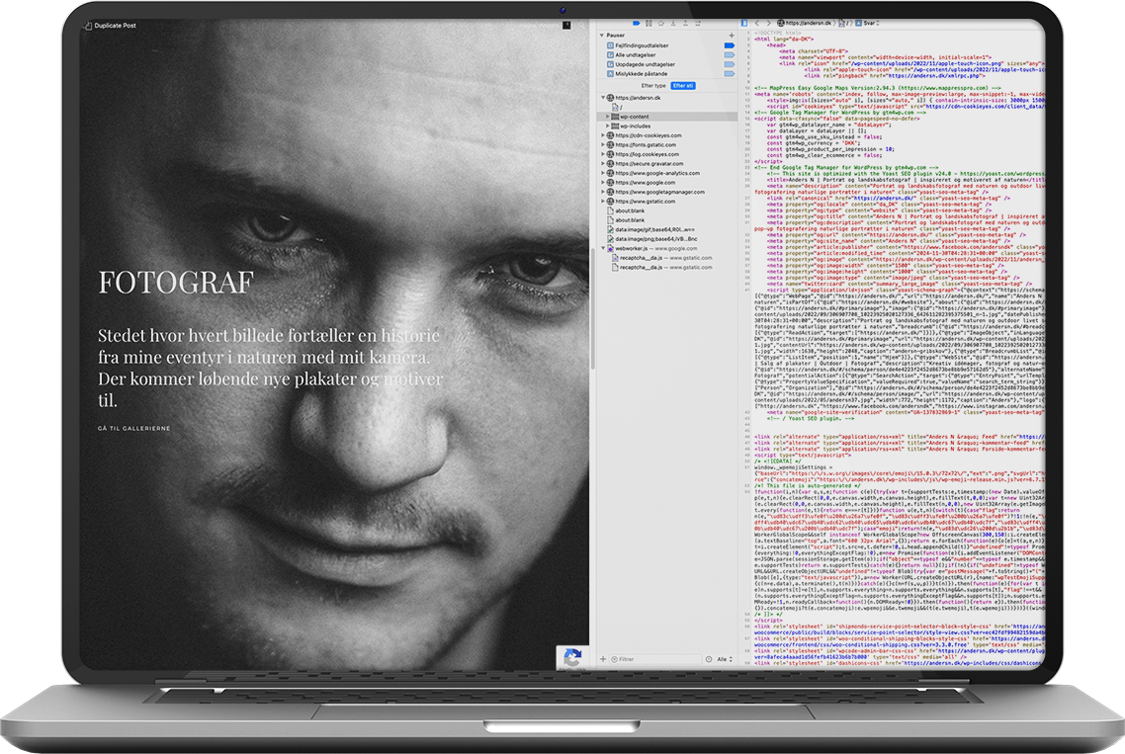Select the second about:blank entry

click(629, 220)
